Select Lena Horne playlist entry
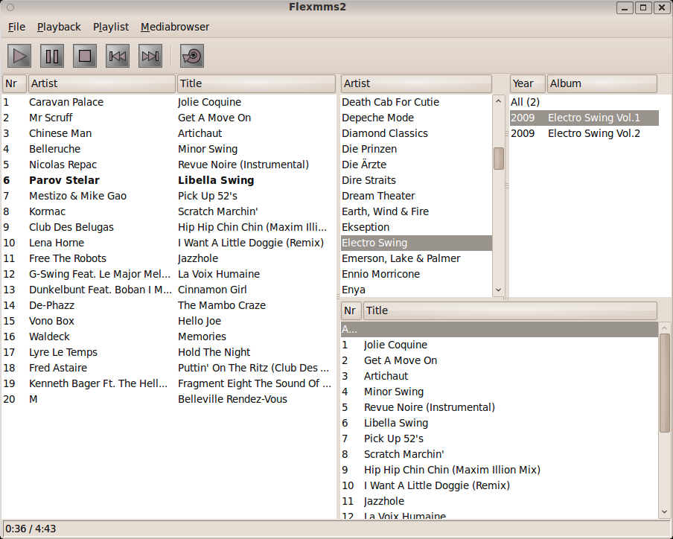 pyautogui.click(x=169, y=243)
